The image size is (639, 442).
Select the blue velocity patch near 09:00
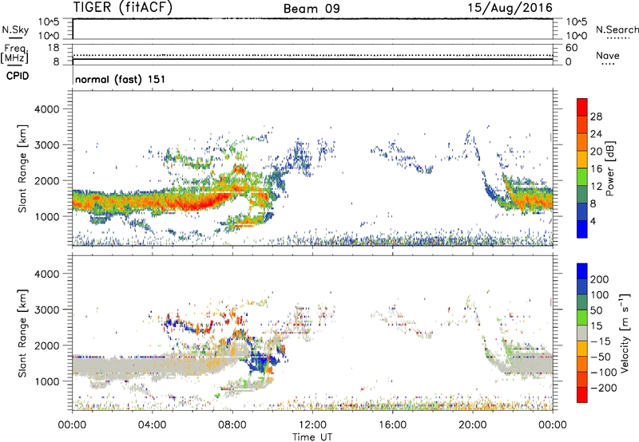coord(259,361)
